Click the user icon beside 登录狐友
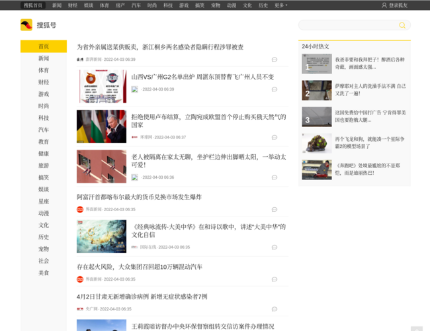 (384, 5)
